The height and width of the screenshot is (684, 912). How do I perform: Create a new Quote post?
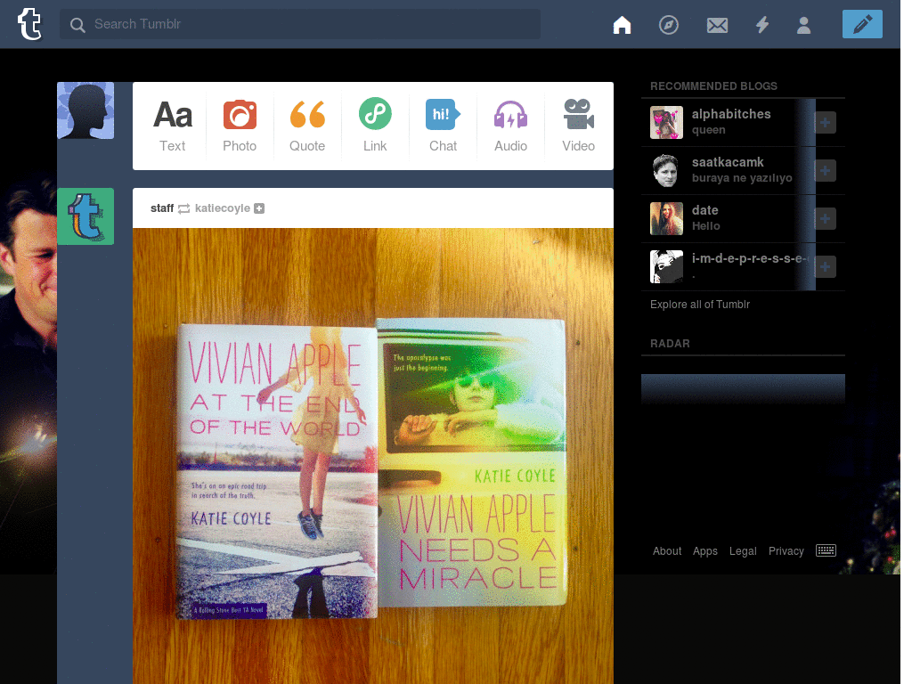pyautogui.click(x=307, y=126)
